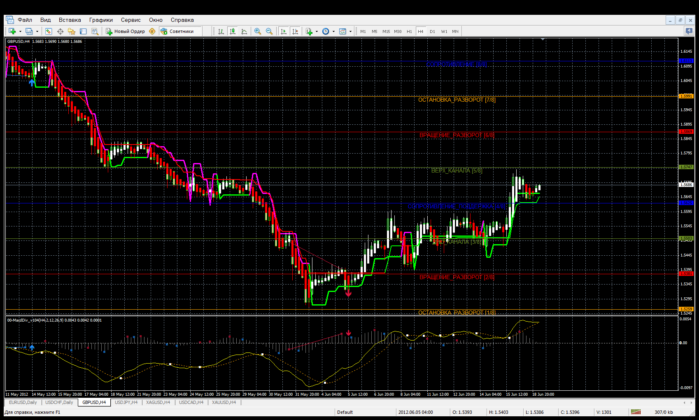Toggle chart auto scroll
This screenshot has width=699, height=420.
coord(284,31)
